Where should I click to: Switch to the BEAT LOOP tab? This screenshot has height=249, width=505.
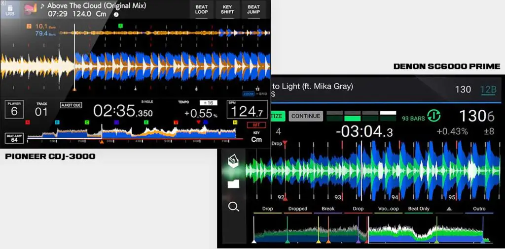point(201,10)
